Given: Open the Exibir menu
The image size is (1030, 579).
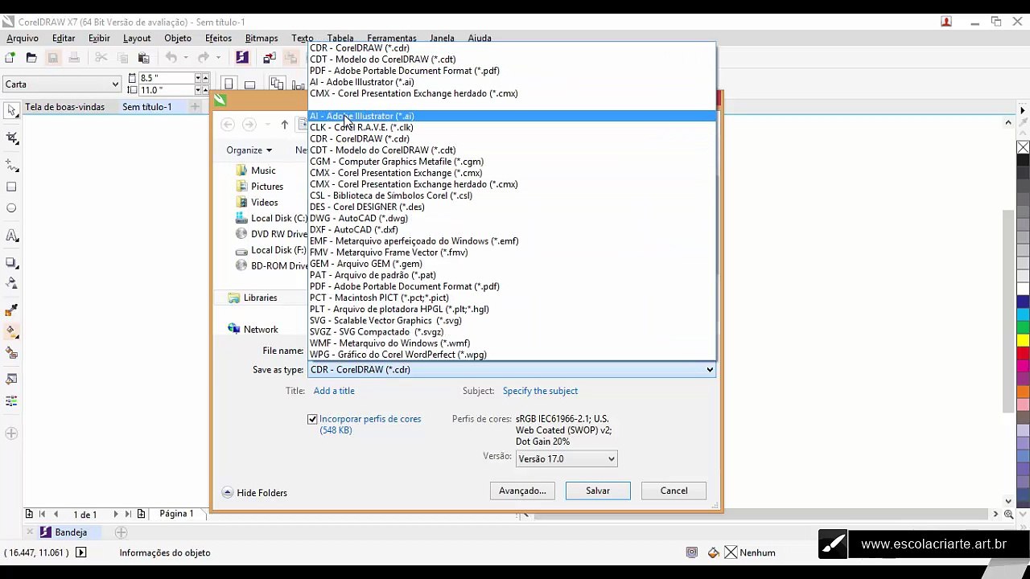Looking at the screenshot, I should tap(99, 38).
